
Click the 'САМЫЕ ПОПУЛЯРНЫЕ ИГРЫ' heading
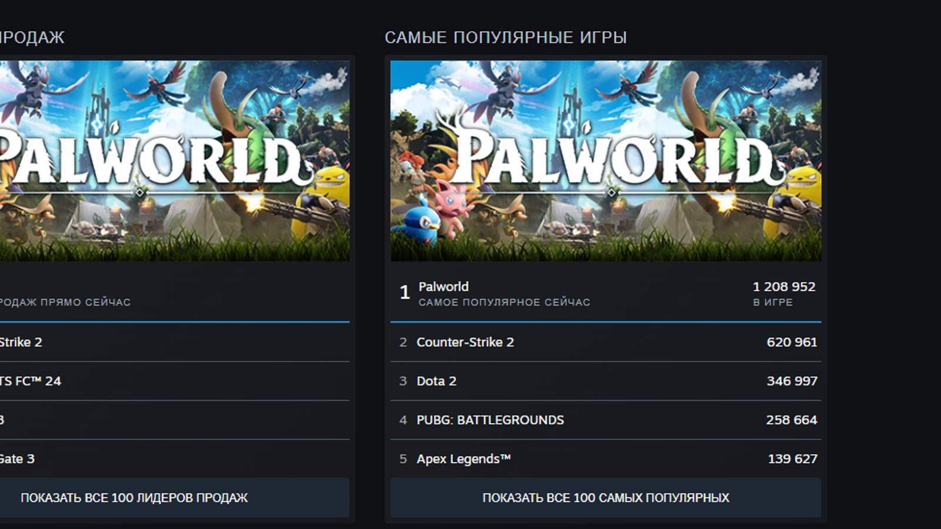point(506,38)
